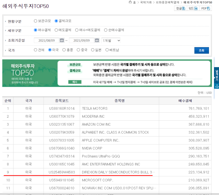Click amount 761,769,101
Screen dimensions: 219x195
(x=199, y=109)
